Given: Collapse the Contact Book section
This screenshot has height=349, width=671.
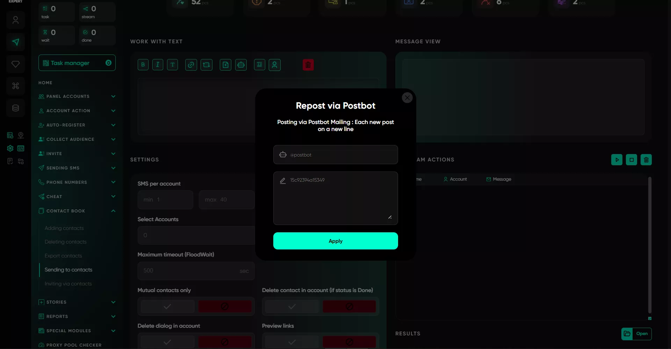Looking at the screenshot, I should 77,211.
